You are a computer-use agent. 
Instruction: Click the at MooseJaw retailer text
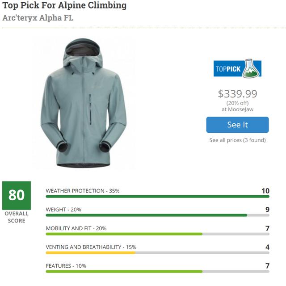point(237,109)
